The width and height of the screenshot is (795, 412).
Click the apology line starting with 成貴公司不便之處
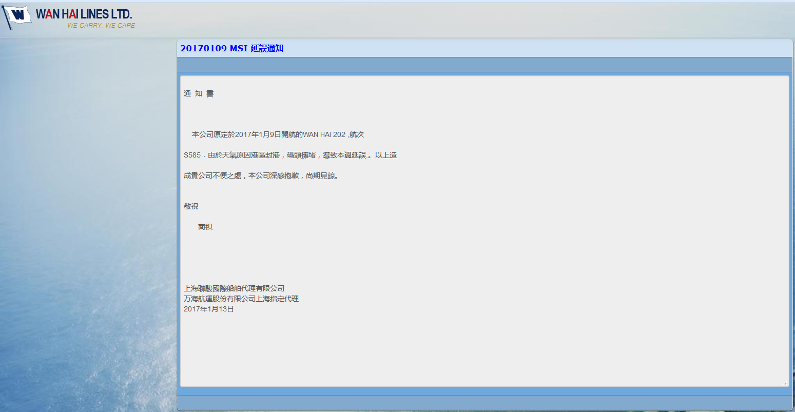[261, 175]
